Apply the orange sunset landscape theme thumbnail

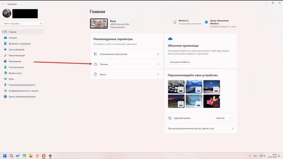pos(176,101)
